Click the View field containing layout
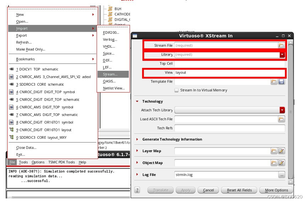This screenshot has height=202, width=308. pos(229,73)
